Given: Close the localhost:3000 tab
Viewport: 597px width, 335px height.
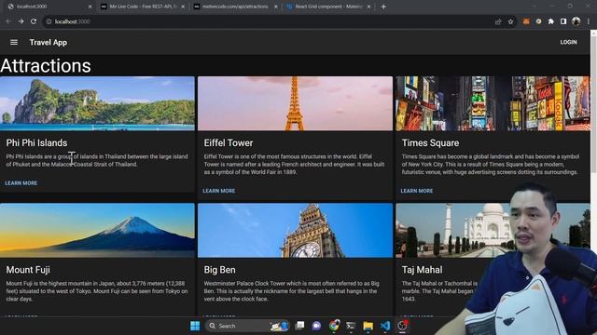Looking at the screenshot, I should click(x=90, y=7).
